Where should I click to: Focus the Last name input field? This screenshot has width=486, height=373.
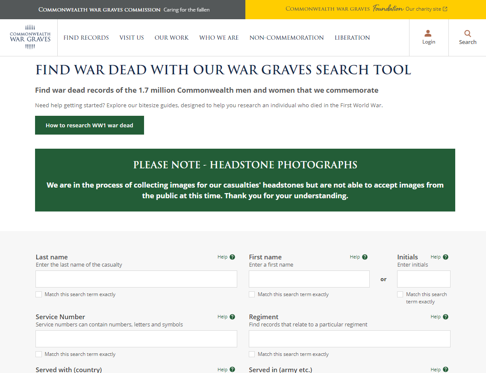tap(136, 279)
